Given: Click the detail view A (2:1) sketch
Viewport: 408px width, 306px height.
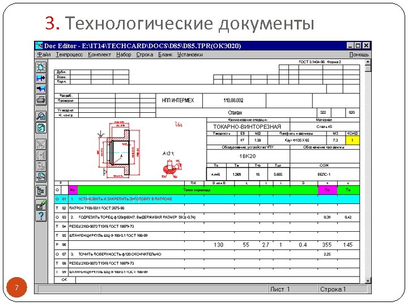Looking at the screenshot, I should click(172, 165).
